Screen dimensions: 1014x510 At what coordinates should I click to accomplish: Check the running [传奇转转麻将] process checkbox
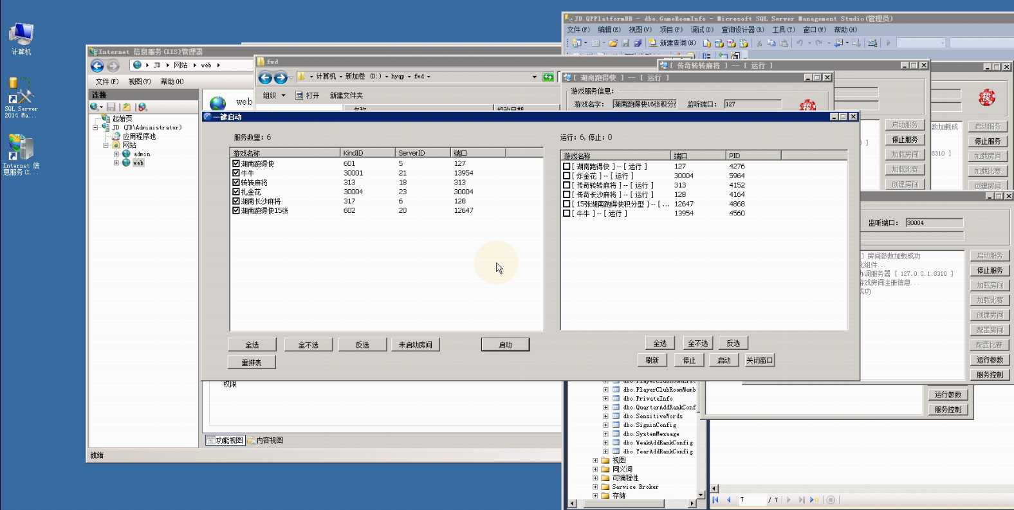[567, 185]
